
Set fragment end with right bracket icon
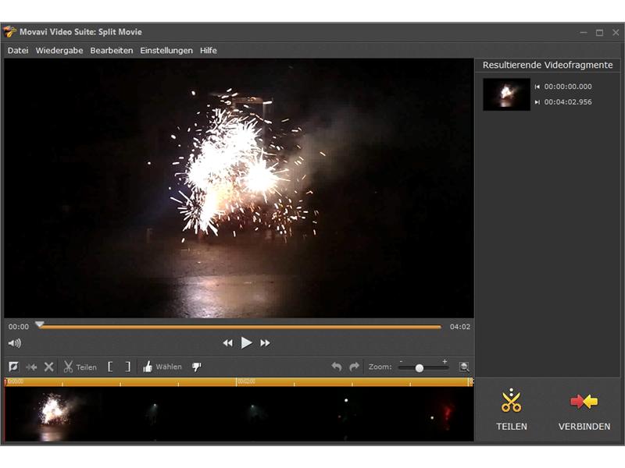pyautogui.click(x=127, y=367)
